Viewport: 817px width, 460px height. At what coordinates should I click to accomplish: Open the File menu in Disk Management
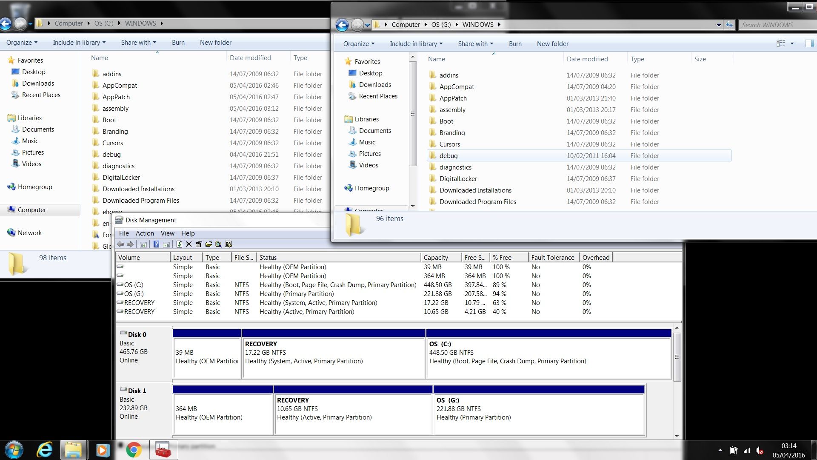click(124, 233)
